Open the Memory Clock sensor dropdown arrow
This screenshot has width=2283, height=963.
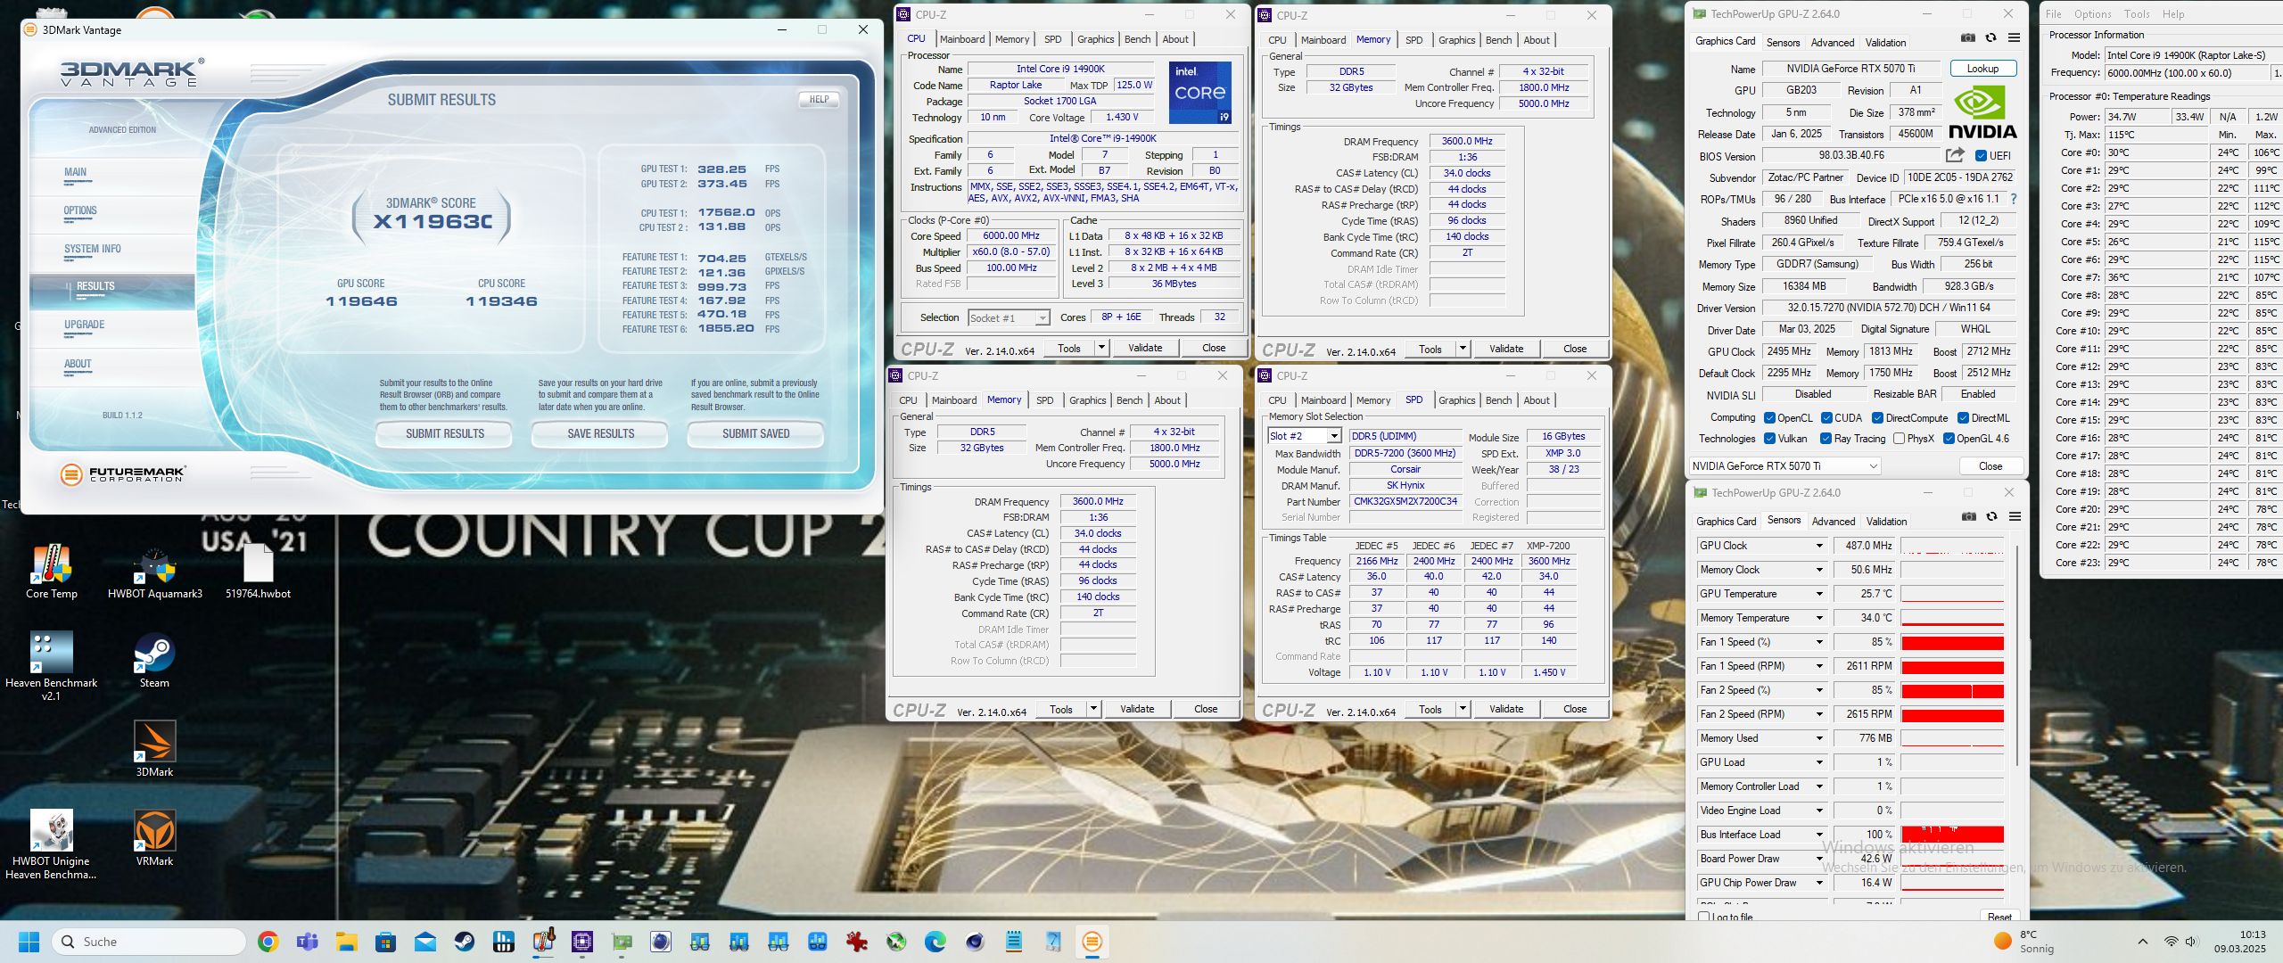point(1819,570)
